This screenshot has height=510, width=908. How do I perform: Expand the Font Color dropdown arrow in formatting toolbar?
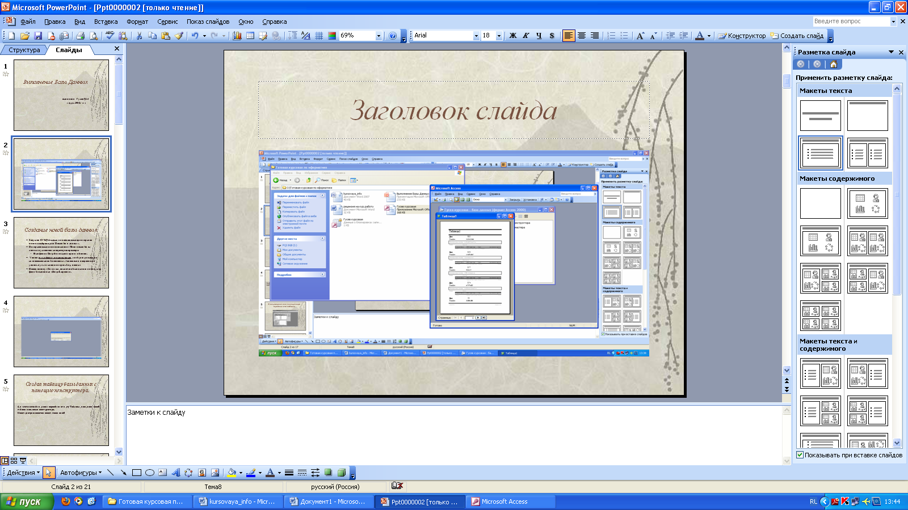click(x=709, y=36)
